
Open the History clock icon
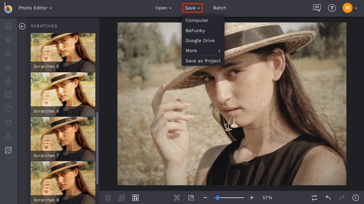click(355, 197)
